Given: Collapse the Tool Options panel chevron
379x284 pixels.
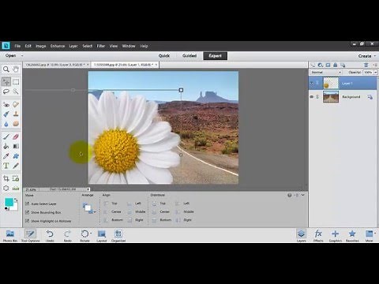Looking at the screenshot, I should click(303, 195).
